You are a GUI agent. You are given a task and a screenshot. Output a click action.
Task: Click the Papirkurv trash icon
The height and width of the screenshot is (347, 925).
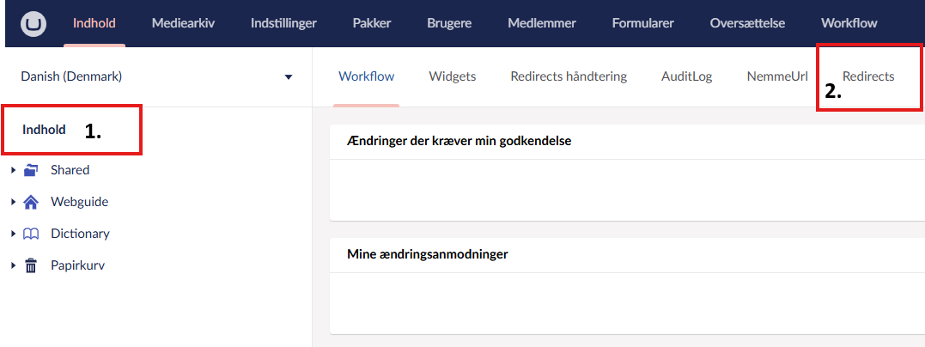tap(31, 265)
